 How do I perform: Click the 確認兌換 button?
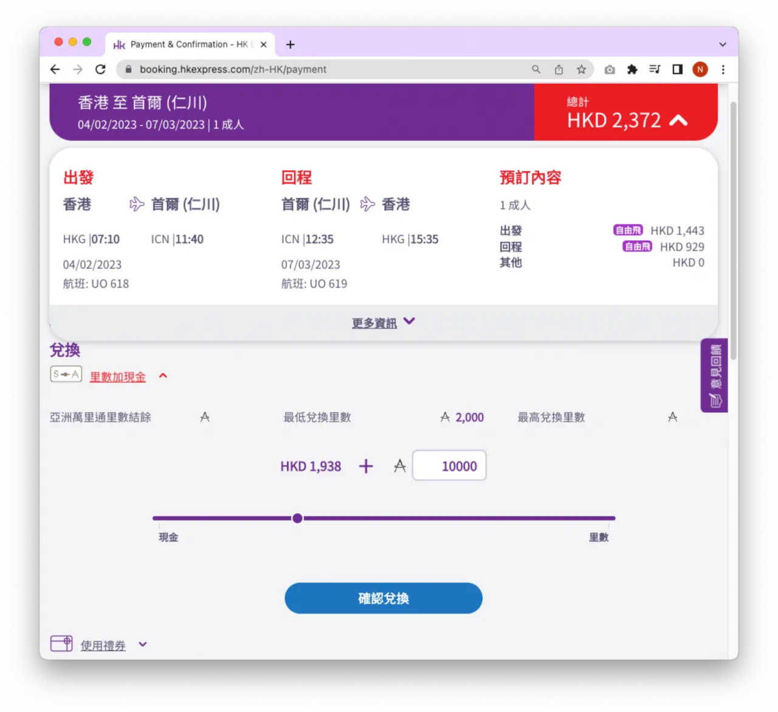(x=384, y=598)
